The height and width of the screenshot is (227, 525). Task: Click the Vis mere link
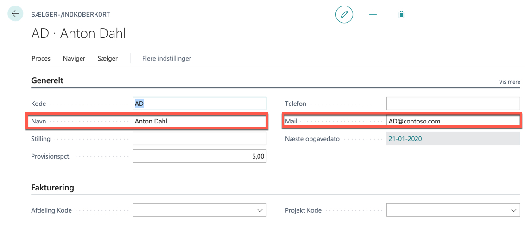[x=510, y=82]
